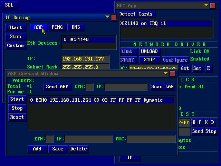The height and width of the screenshot is (166, 221).
Task: Select ARP entry 192.168.131.254
Action: coord(102,100)
